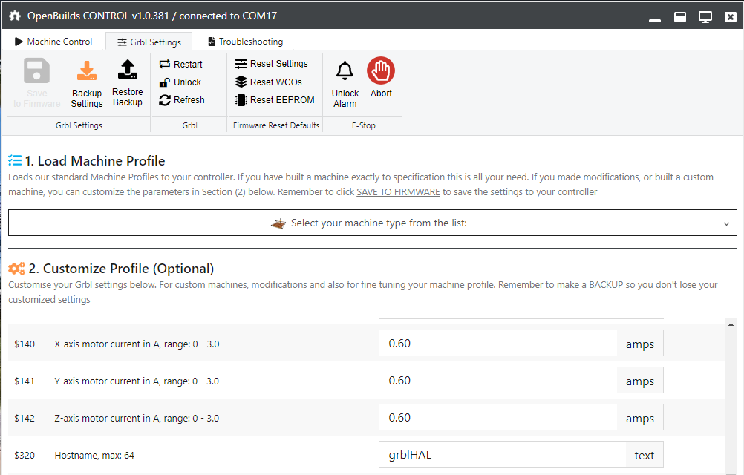Click the Backup Settings icon

coord(87,72)
